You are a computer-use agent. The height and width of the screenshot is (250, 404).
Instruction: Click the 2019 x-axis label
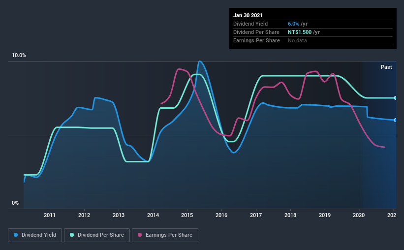point(325,215)
